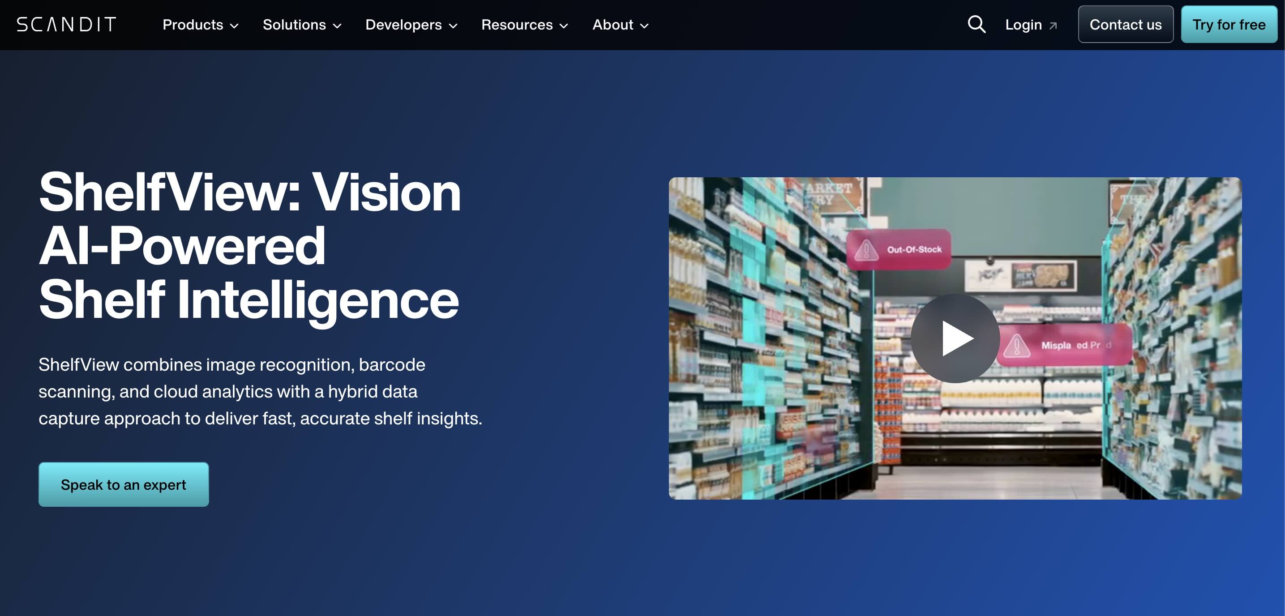Viewport: 1285px width, 616px height.
Task: Open the site search magnifier icon
Action: tap(976, 25)
